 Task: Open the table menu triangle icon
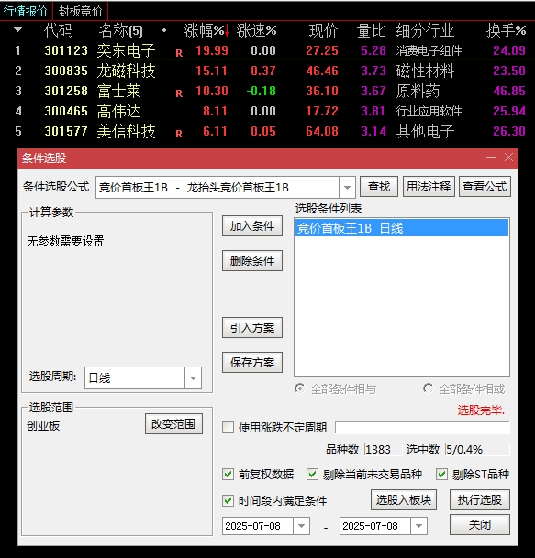point(17,30)
